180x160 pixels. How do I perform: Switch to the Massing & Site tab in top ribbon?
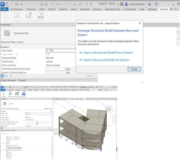click(x=113, y=9)
